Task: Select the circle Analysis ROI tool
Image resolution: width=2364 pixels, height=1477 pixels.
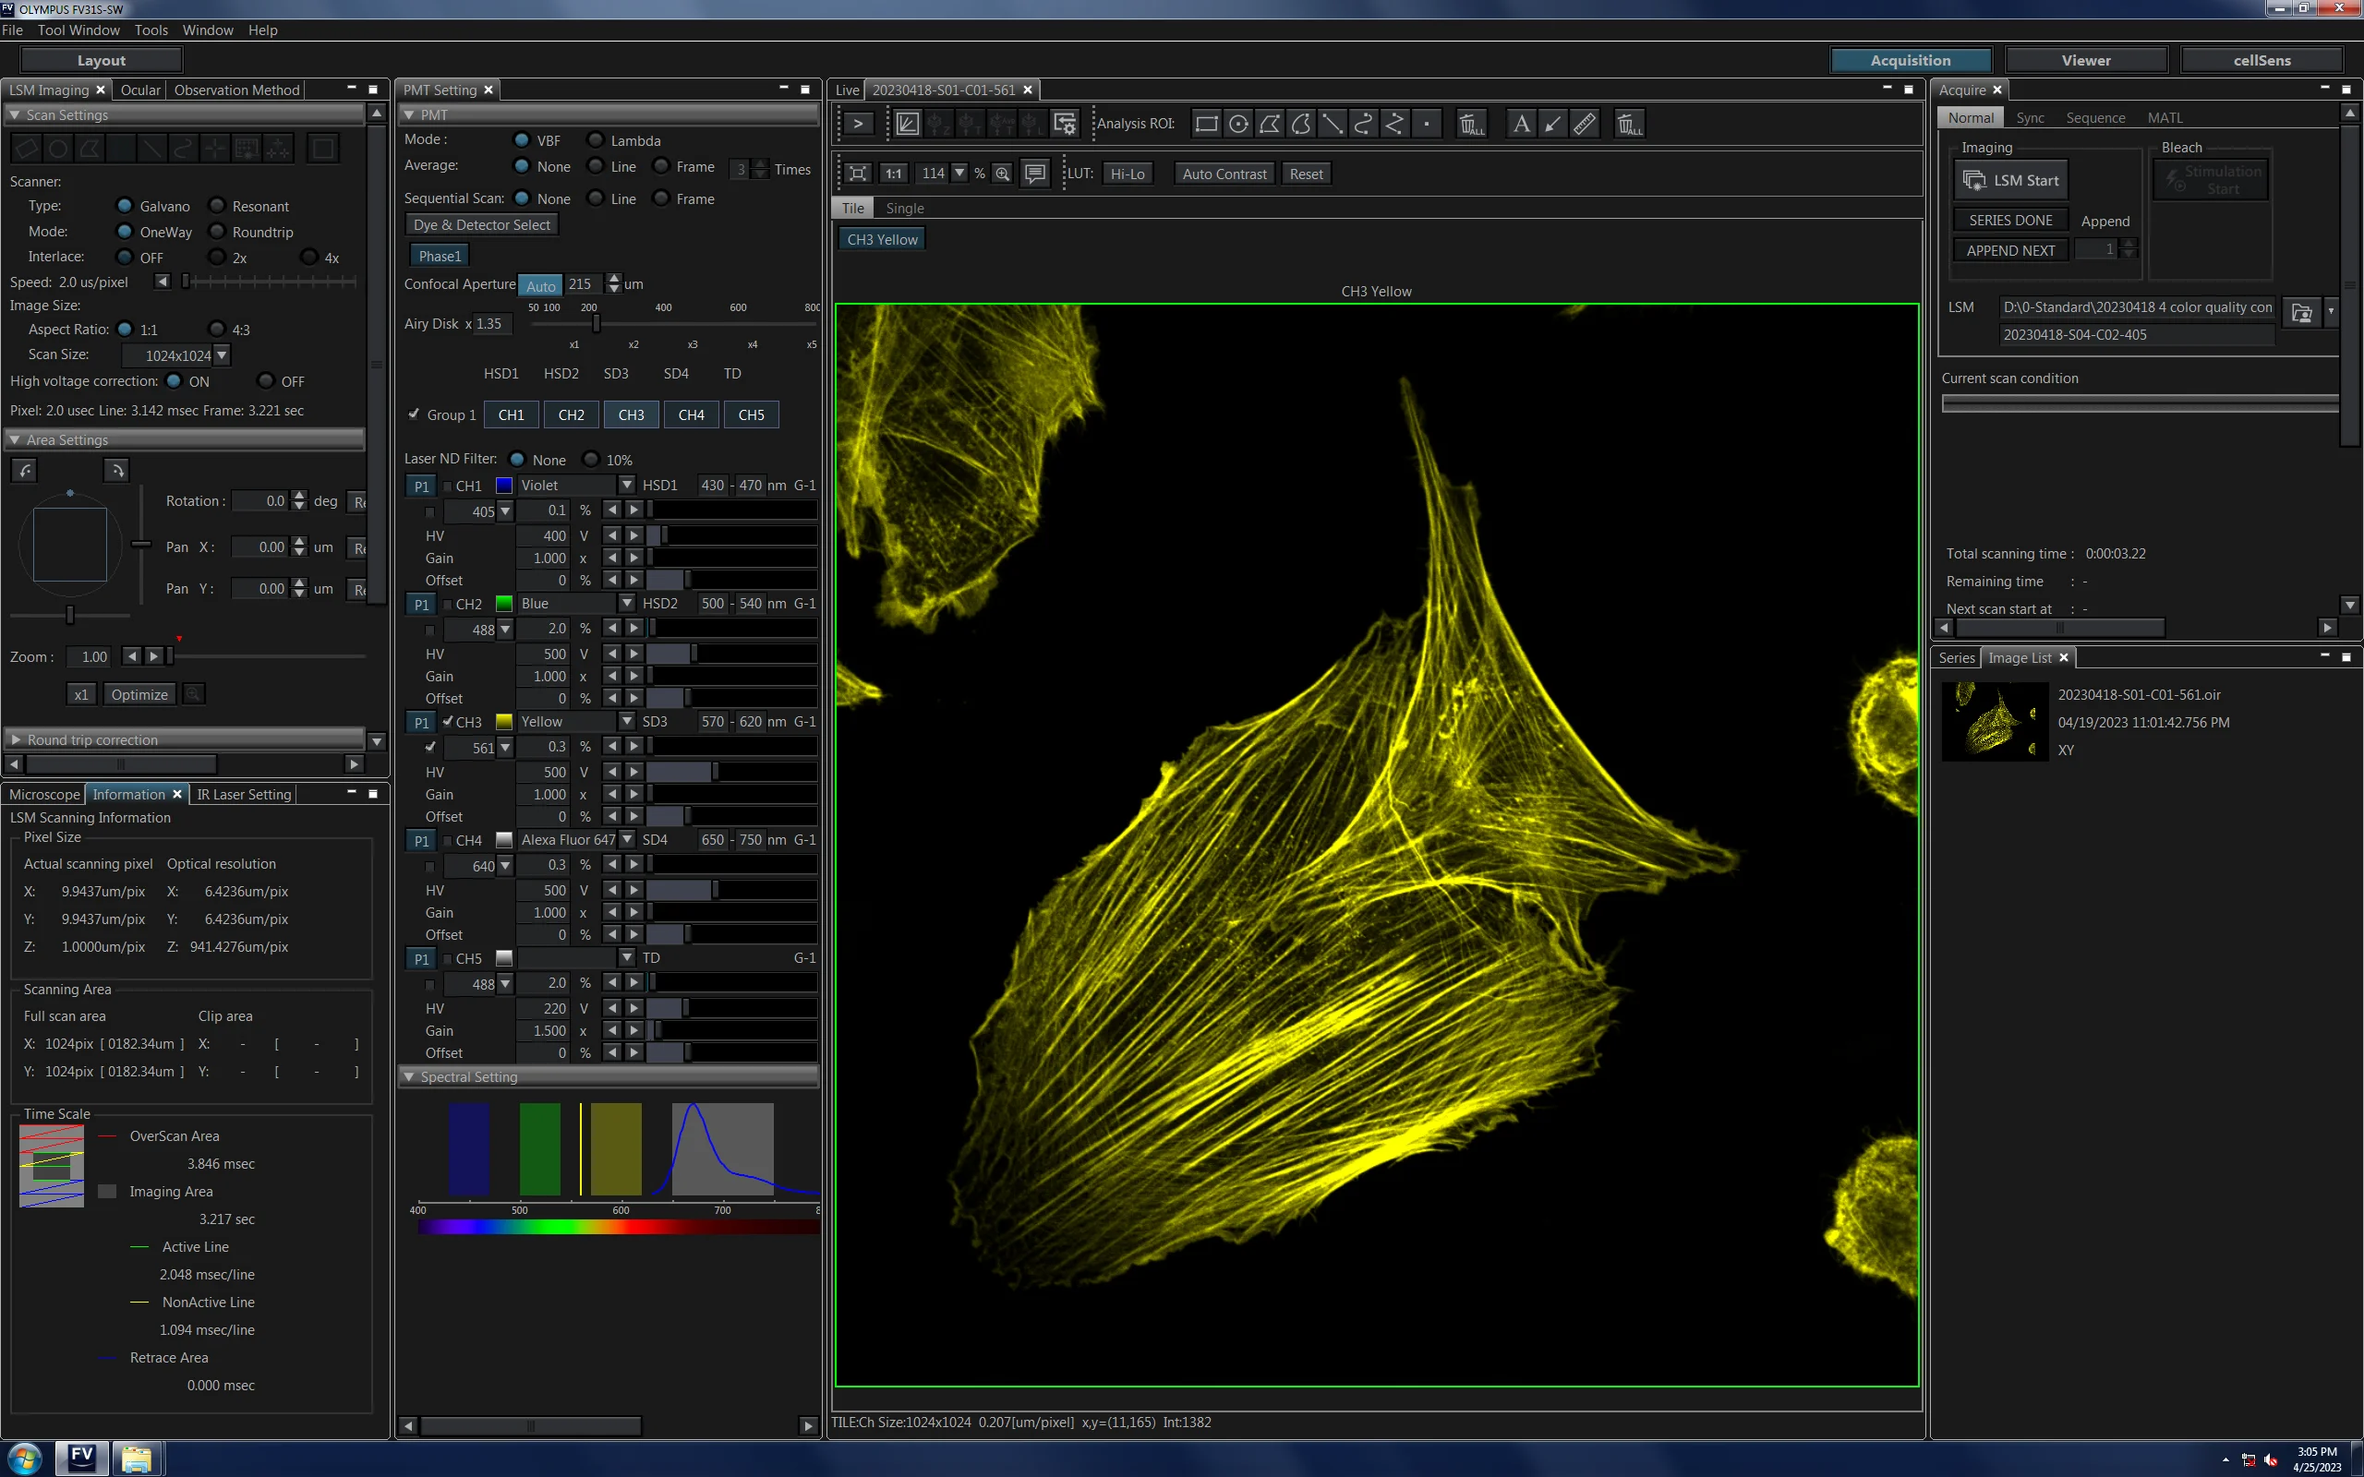Action: click(x=1237, y=124)
